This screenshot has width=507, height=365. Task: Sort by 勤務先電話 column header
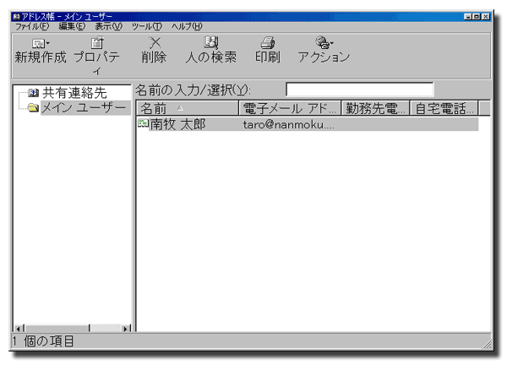(x=375, y=108)
